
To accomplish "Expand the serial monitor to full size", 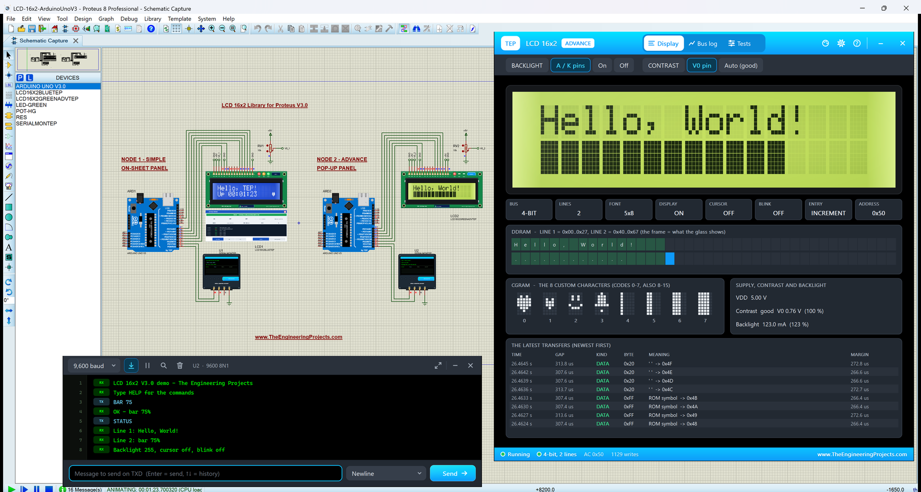I will click(438, 366).
